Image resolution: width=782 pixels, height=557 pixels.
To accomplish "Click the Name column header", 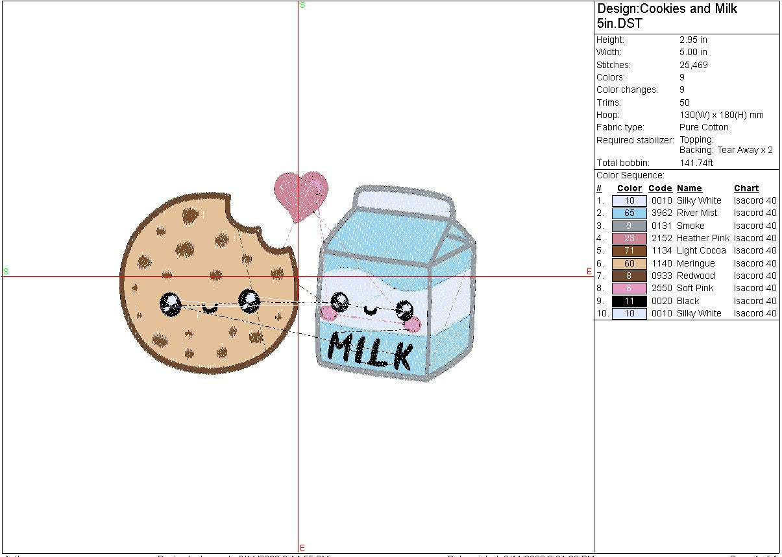I will click(x=689, y=189).
